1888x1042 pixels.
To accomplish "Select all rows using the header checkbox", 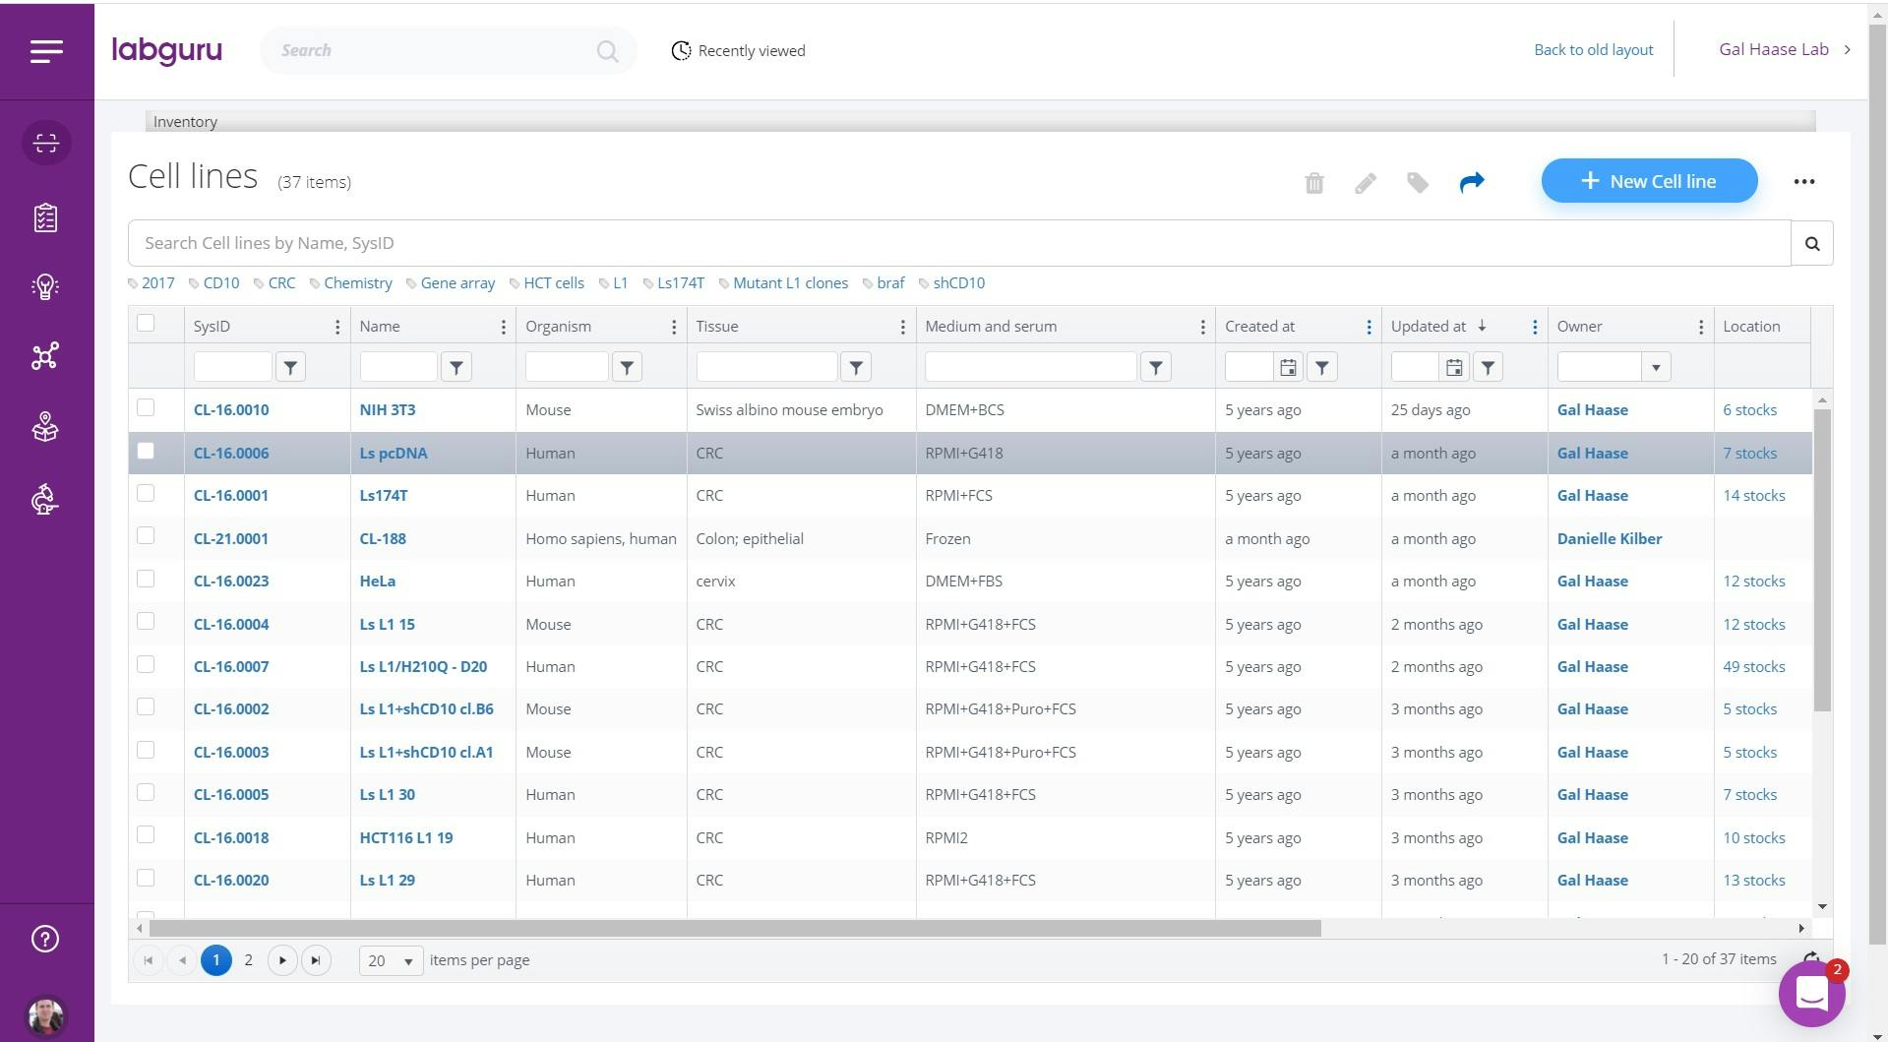I will (x=146, y=323).
